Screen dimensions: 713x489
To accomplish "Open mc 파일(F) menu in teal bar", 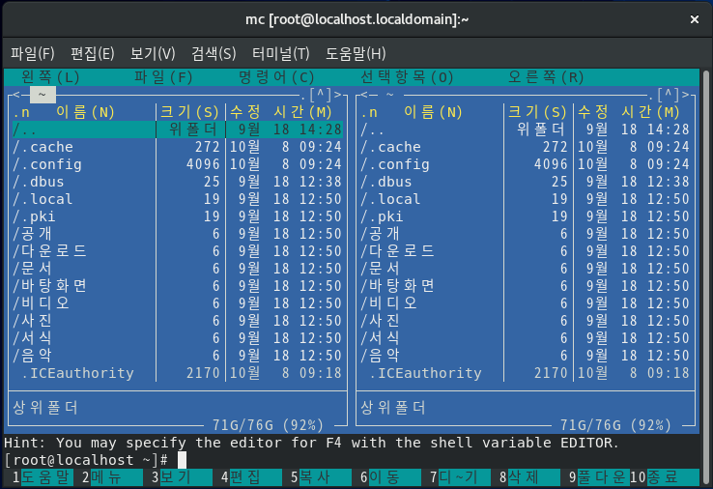I will coord(163,77).
